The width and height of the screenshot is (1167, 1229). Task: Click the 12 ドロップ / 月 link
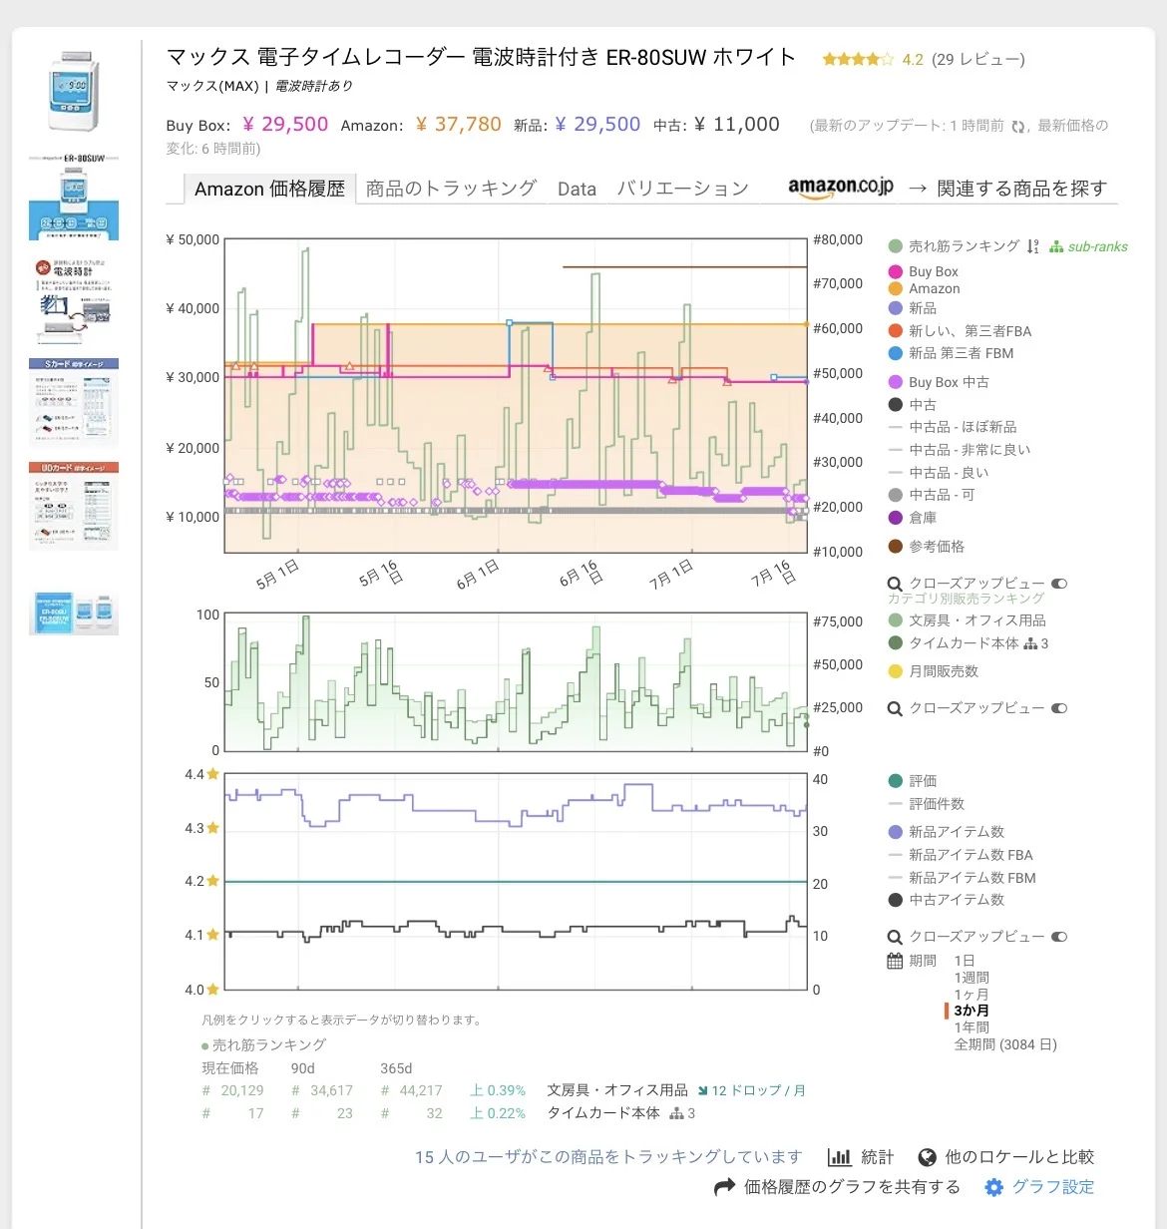pyautogui.click(x=758, y=1090)
